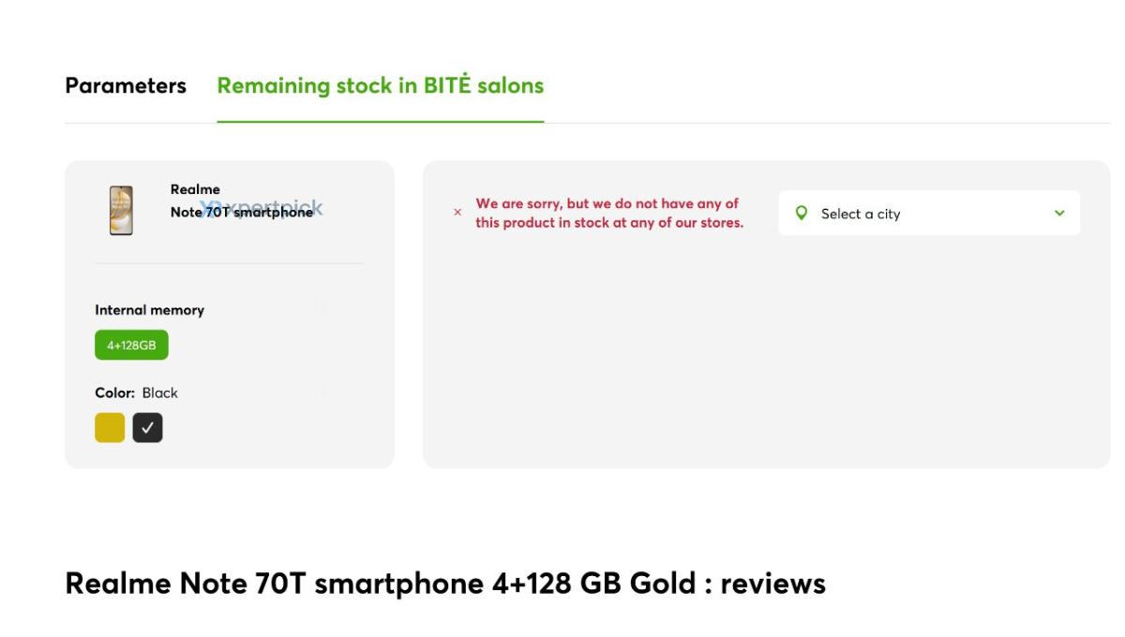Switch to the Parameters tab
This screenshot has width=1125, height=637.
[126, 85]
